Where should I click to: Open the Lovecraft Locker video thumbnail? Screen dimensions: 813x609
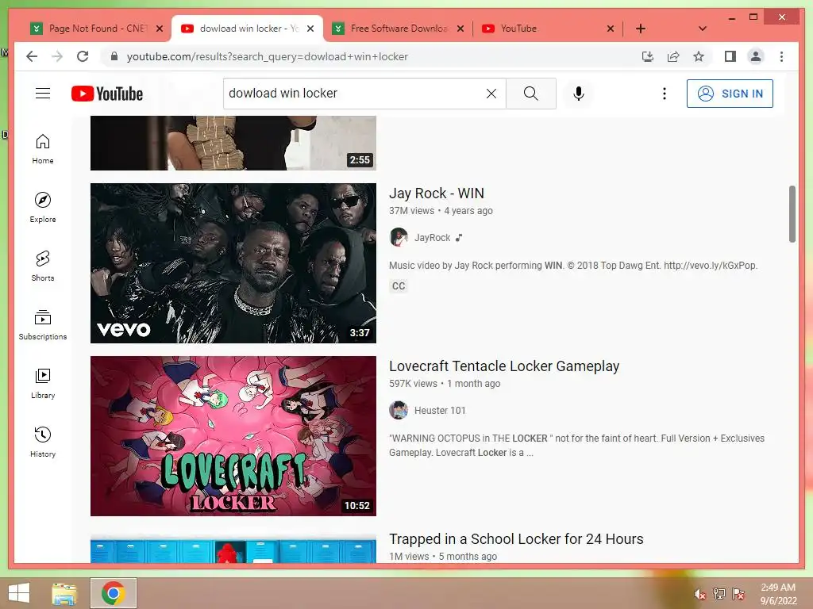point(233,436)
